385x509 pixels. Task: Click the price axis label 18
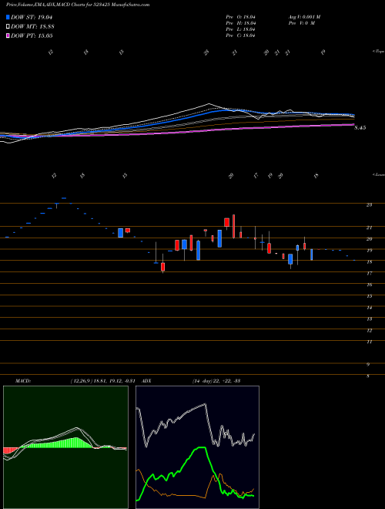(369, 261)
